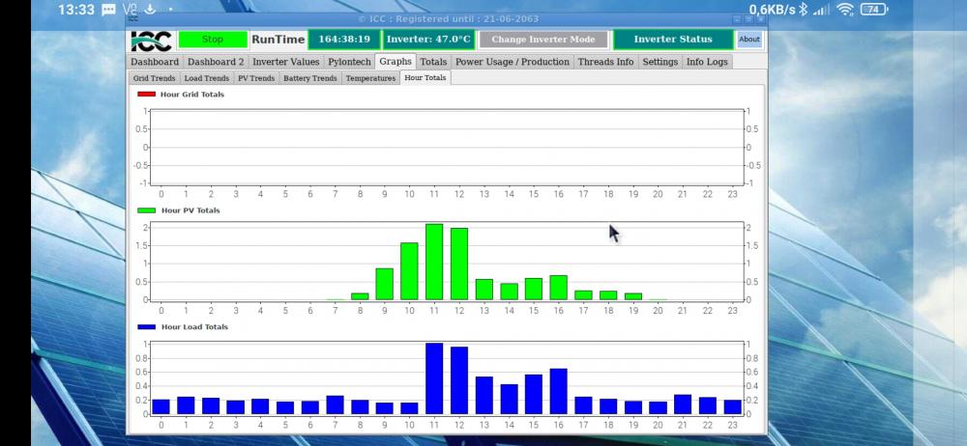Select the Hour Totals sub-tab
Image resolution: width=967 pixels, height=446 pixels.
click(x=425, y=77)
